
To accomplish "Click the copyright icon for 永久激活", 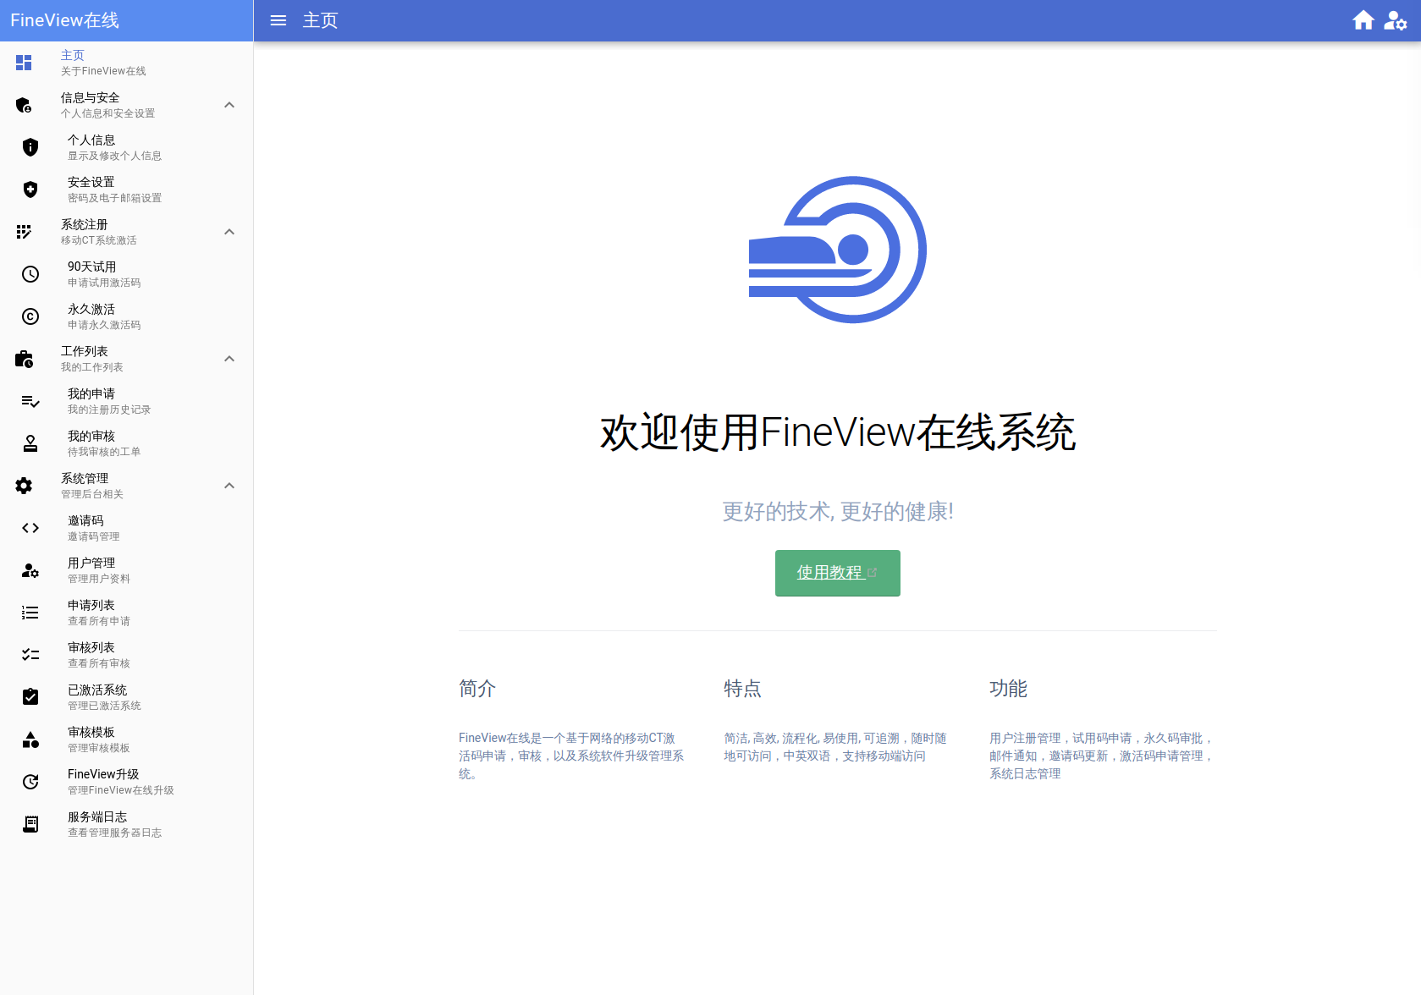I will (x=30, y=316).
